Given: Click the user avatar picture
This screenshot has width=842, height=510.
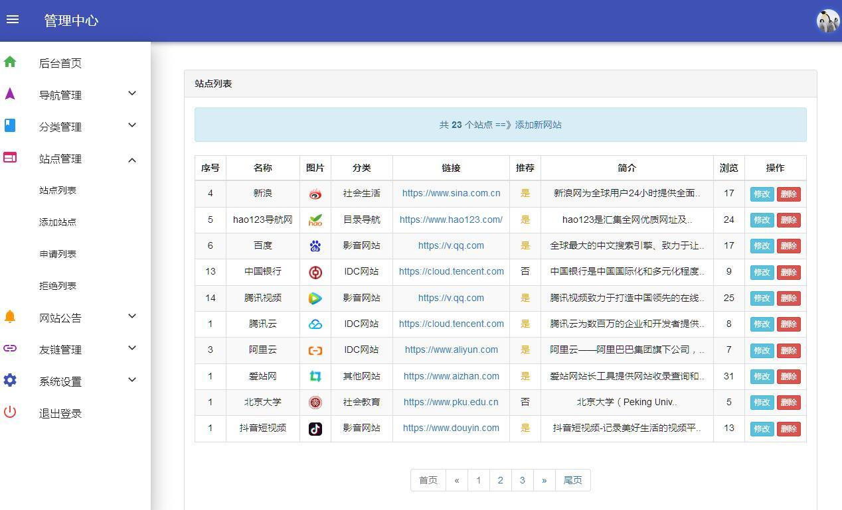Looking at the screenshot, I should click(x=828, y=21).
